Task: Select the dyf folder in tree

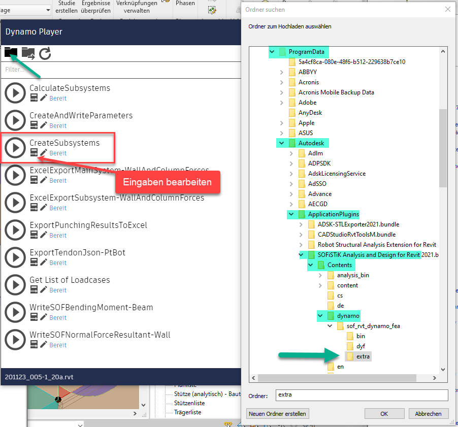Action: [x=361, y=346]
